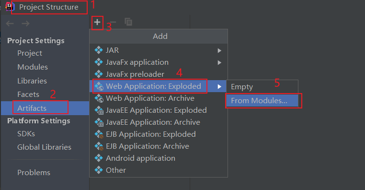Open the Modules settings page
365x190 pixels.
[x=33, y=67]
